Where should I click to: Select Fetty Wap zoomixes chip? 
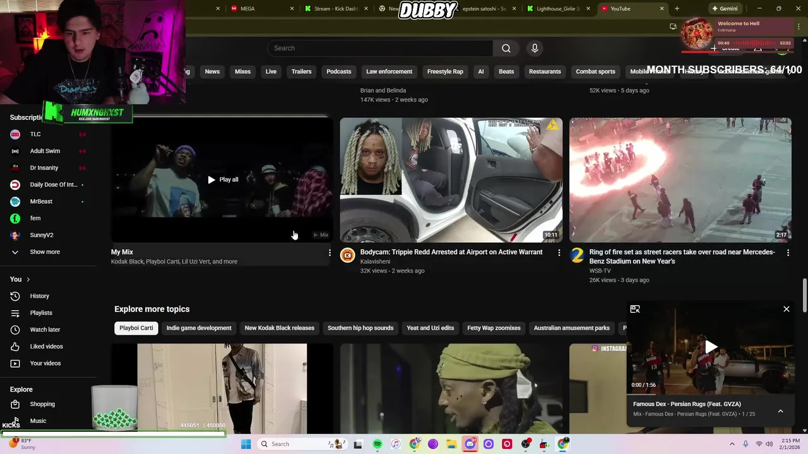tap(494, 328)
